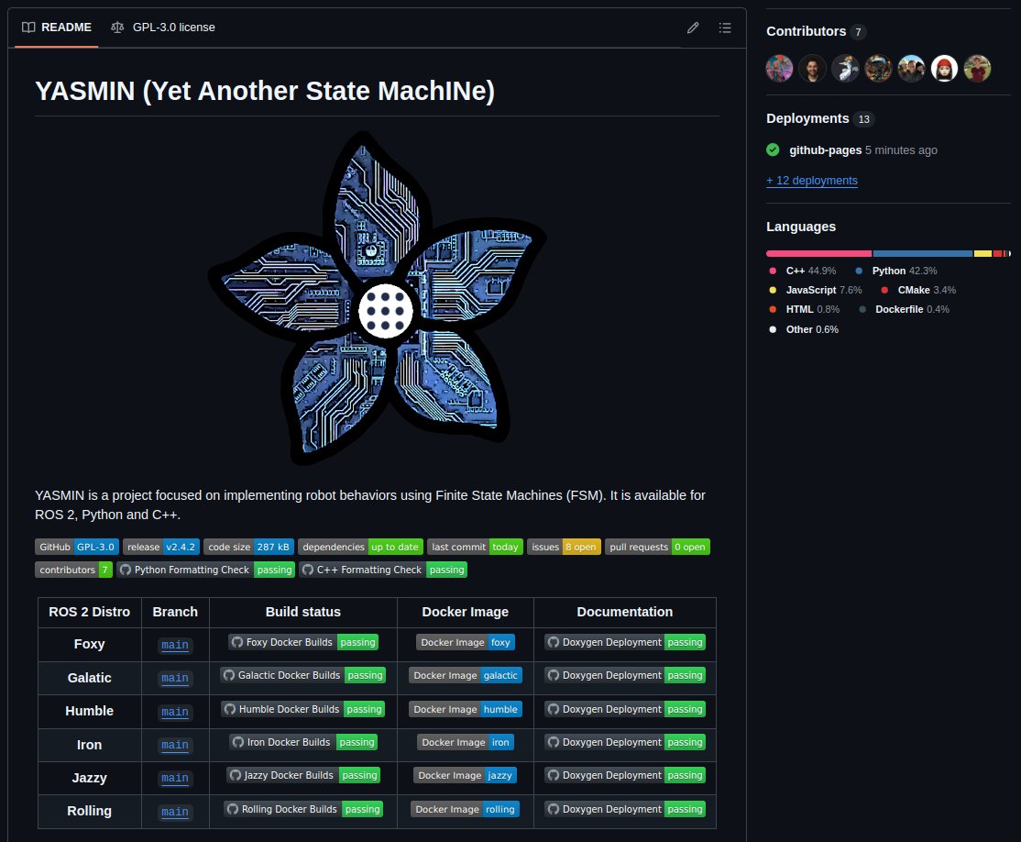Open the fourth contributor avatar
Image resolution: width=1021 pixels, height=842 pixels.
click(x=878, y=68)
